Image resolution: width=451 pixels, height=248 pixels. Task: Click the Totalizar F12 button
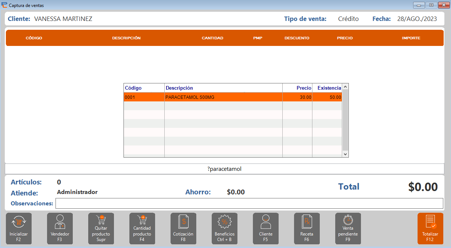coord(430,229)
